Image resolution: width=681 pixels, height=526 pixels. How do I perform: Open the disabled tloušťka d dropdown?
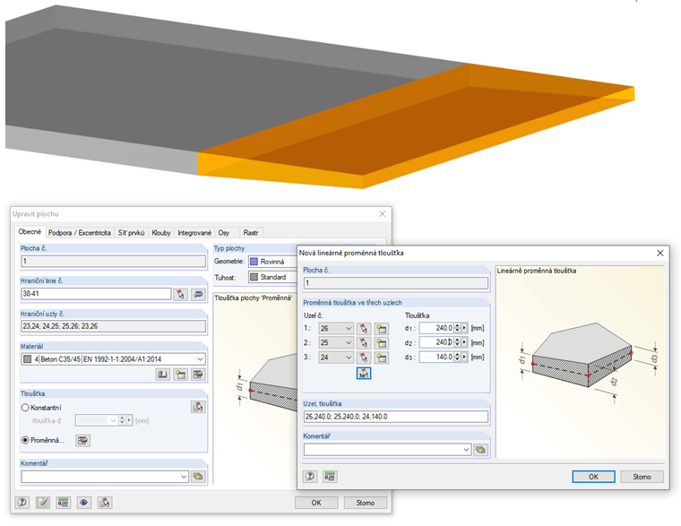pyautogui.click(x=113, y=420)
